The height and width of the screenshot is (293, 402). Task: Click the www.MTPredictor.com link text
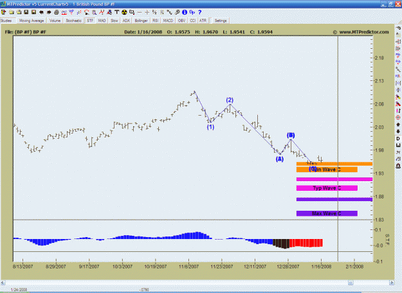[364, 32]
